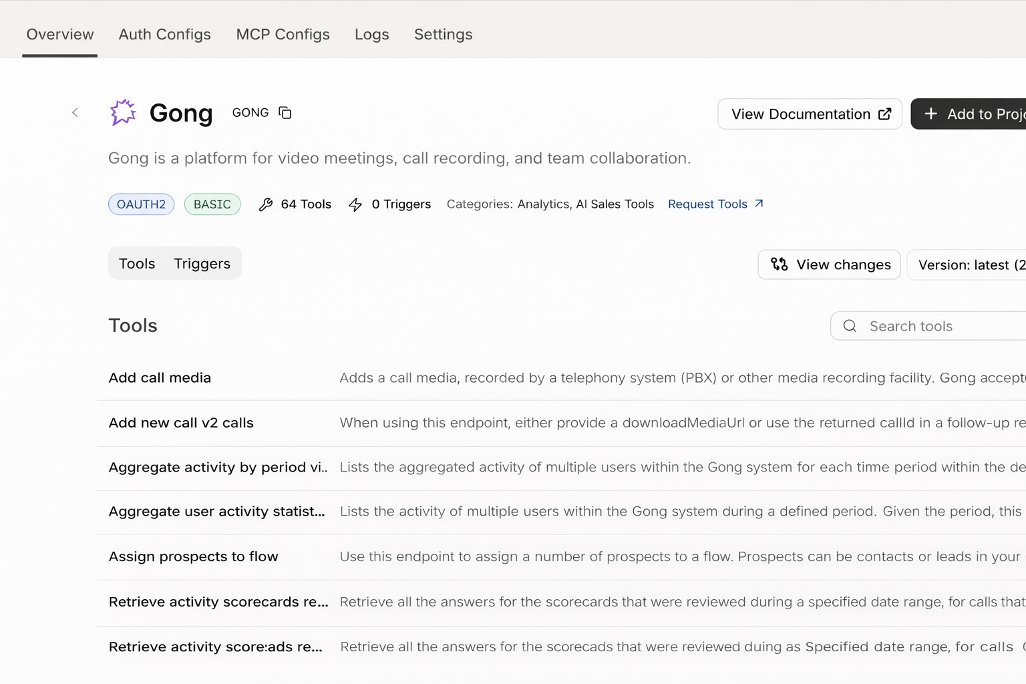Click the magnifier icon in search box
The image size is (1026, 684).
pyautogui.click(x=850, y=326)
